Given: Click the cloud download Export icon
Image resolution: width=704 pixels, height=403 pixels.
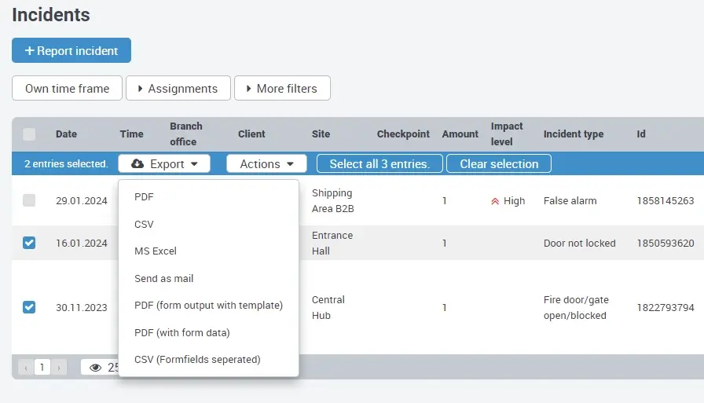Looking at the screenshot, I should click(137, 164).
